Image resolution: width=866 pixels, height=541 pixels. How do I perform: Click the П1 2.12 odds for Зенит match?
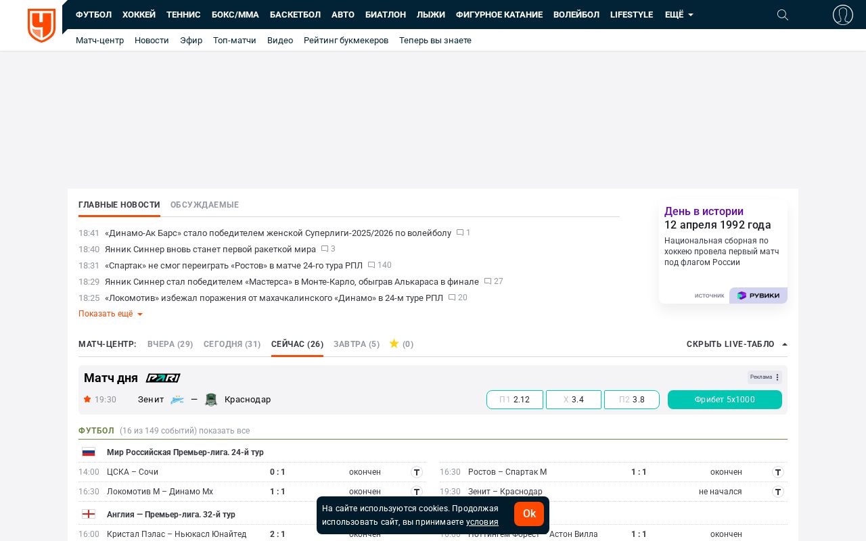[515, 400]
